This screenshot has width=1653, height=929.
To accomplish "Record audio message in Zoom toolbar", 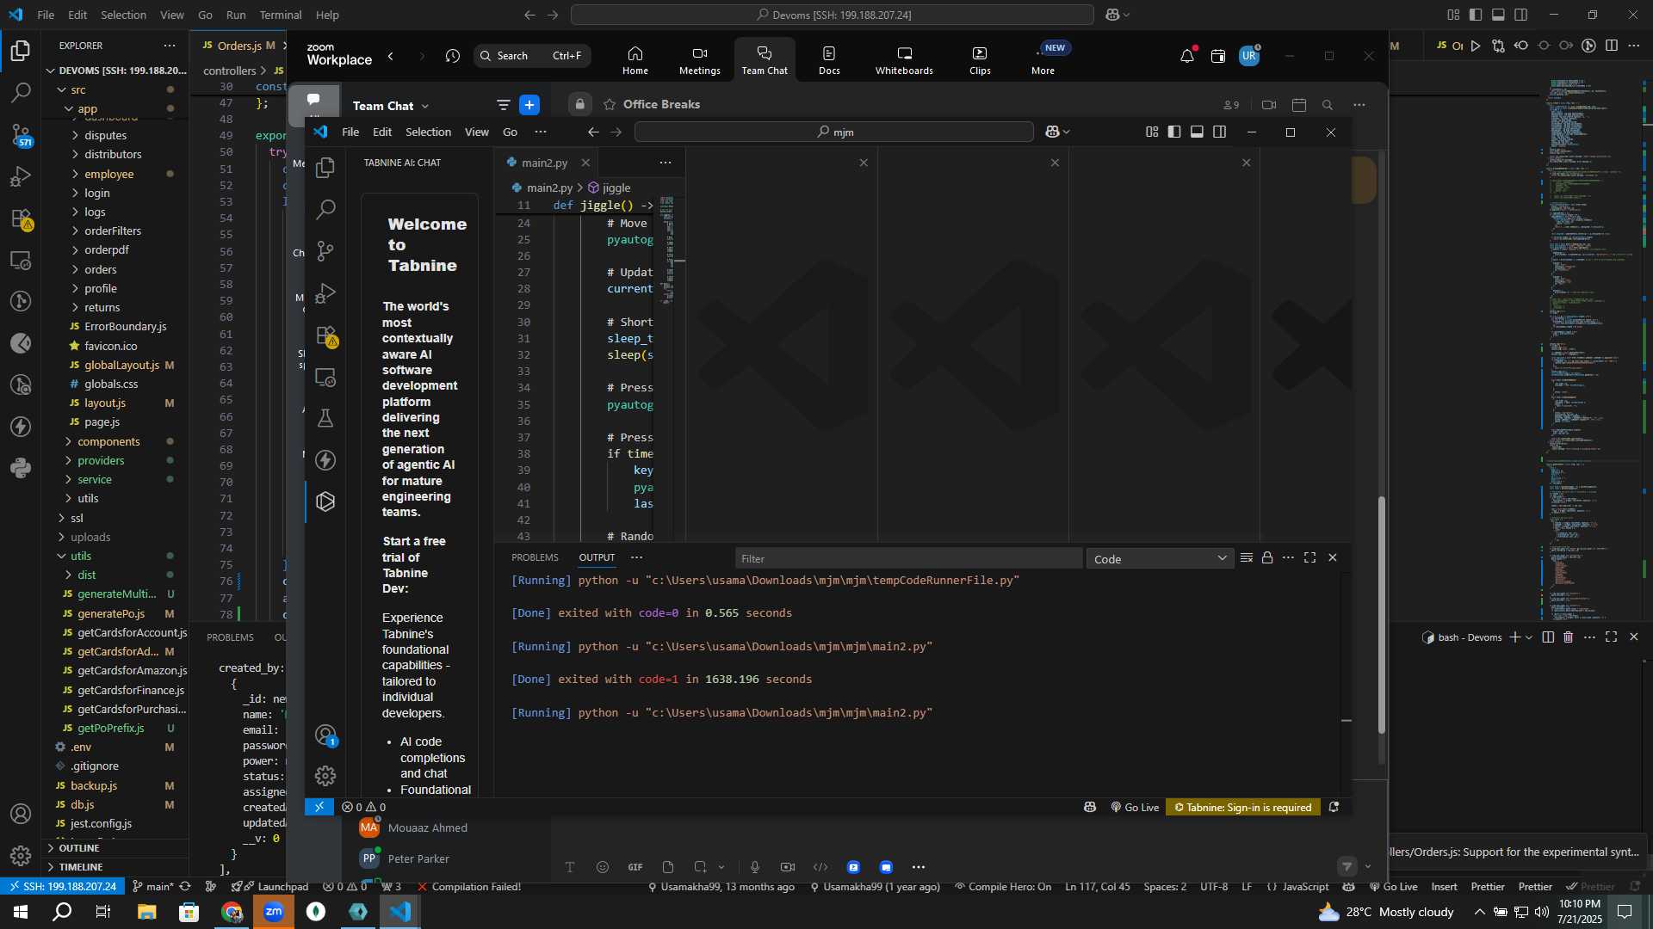I will click(755, 867).
